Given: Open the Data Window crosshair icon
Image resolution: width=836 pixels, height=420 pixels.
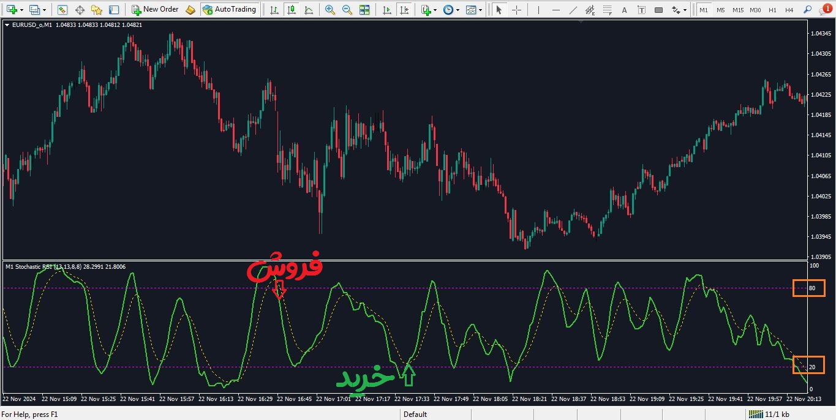Looking at the screenshot, I should (x=80, y=10).
